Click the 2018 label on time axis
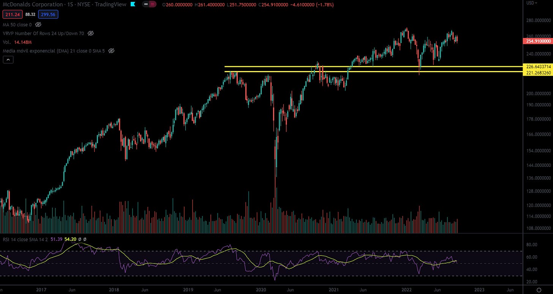Image resolution: width=553 pixels, height=294 pixels. 114,289
